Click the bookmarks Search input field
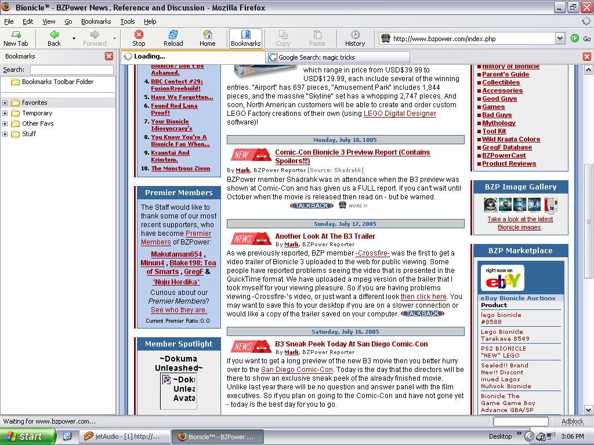 pos(72,70)
